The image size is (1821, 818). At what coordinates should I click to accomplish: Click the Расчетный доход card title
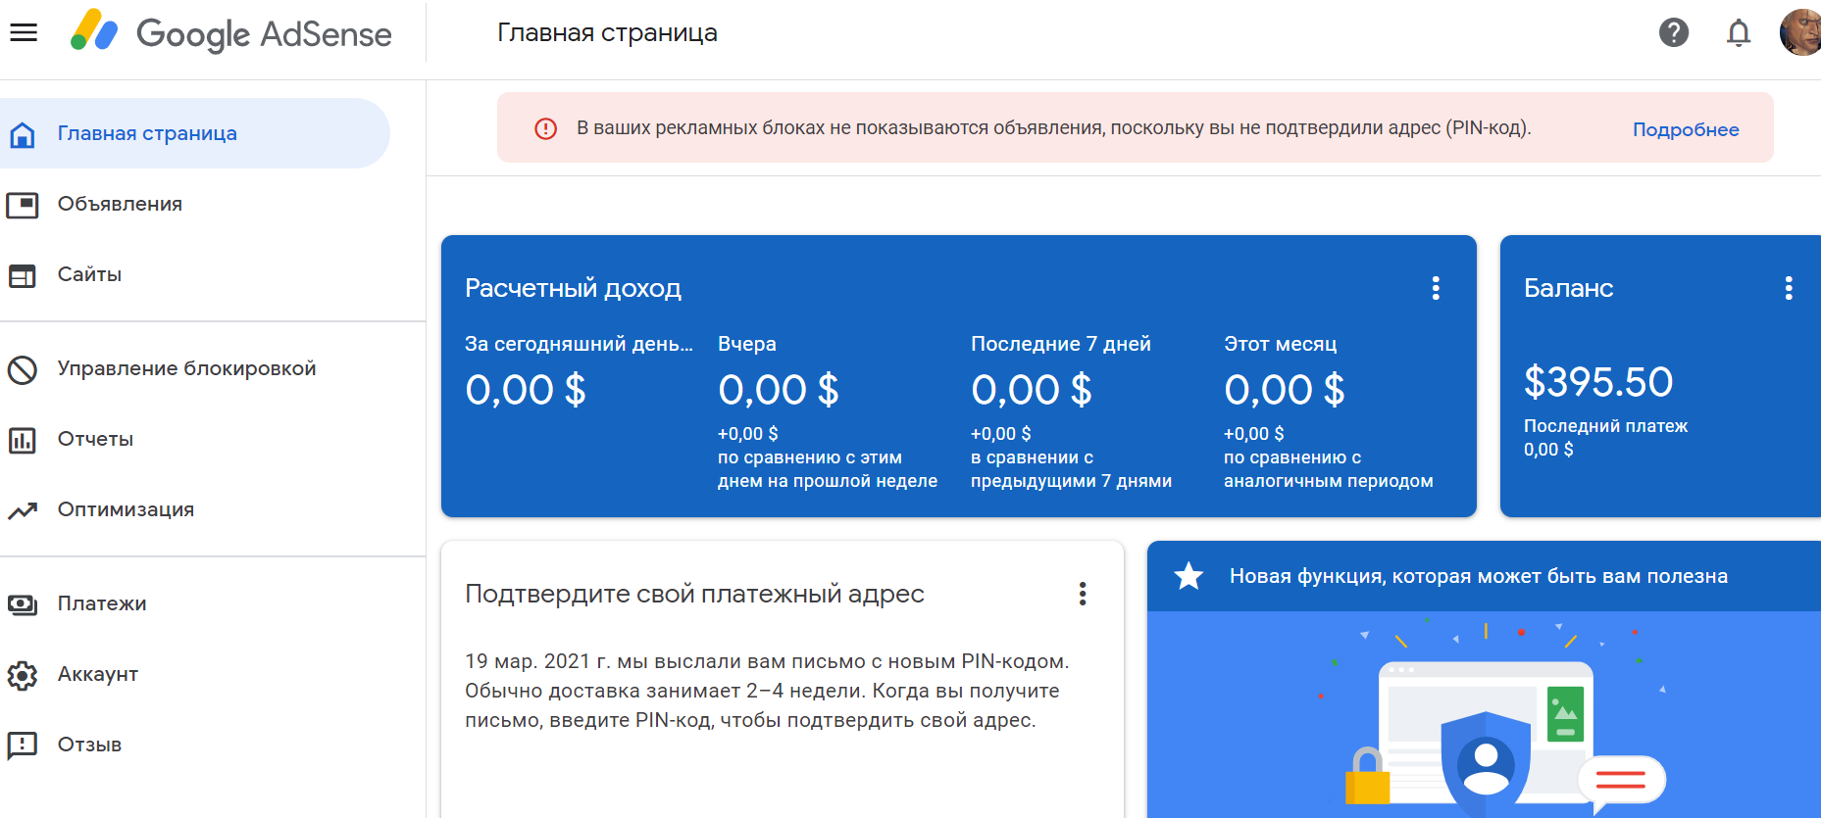tap(573, 288)
